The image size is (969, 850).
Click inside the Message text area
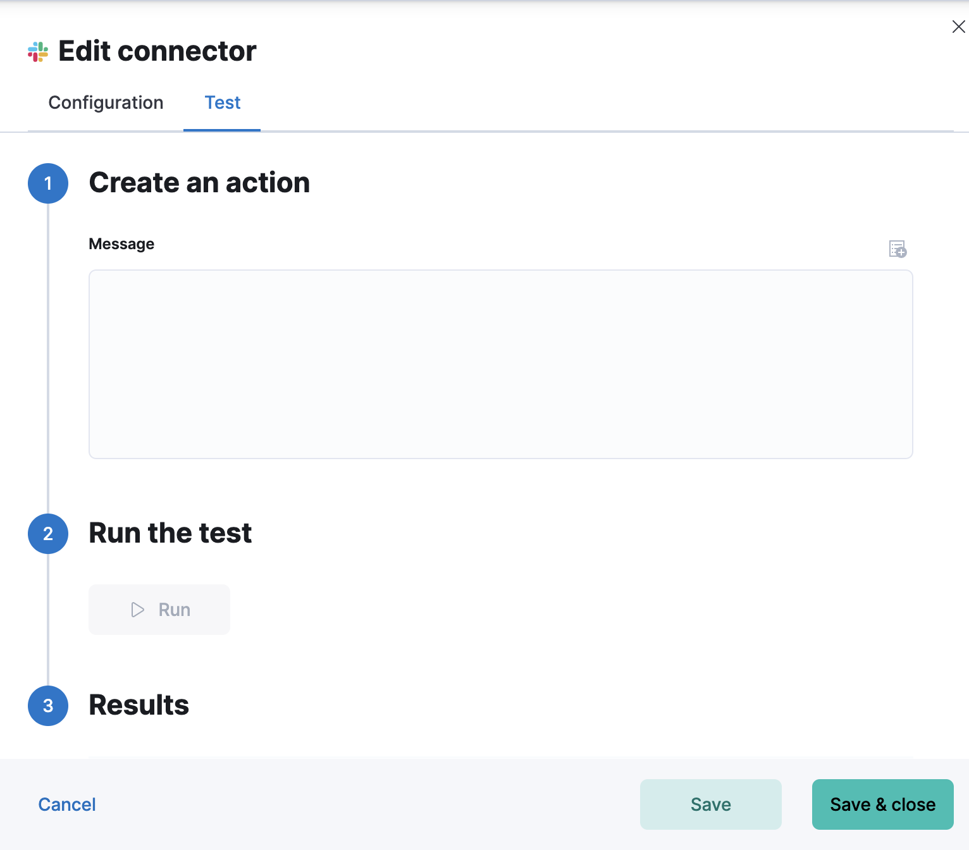coord(500,364)
